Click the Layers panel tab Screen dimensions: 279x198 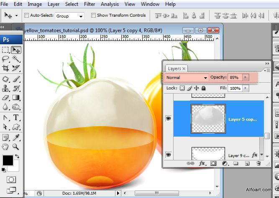coord(175,69)
